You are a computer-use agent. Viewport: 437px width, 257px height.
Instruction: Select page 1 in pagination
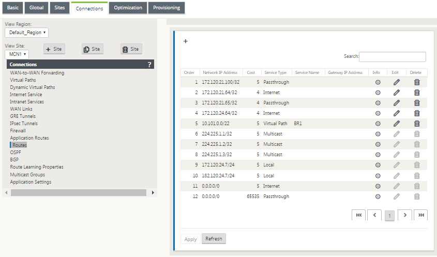(389, 216)
